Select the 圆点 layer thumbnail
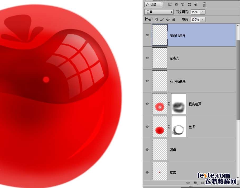The width and height of the screenshot is (240, 188). [160, 150]
